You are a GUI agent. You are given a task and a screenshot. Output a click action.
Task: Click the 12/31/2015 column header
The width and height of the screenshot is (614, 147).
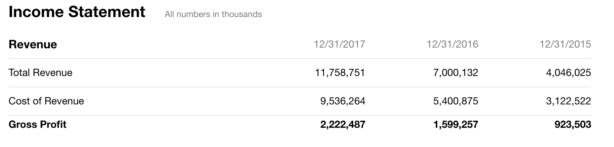[x=565, y=44]
